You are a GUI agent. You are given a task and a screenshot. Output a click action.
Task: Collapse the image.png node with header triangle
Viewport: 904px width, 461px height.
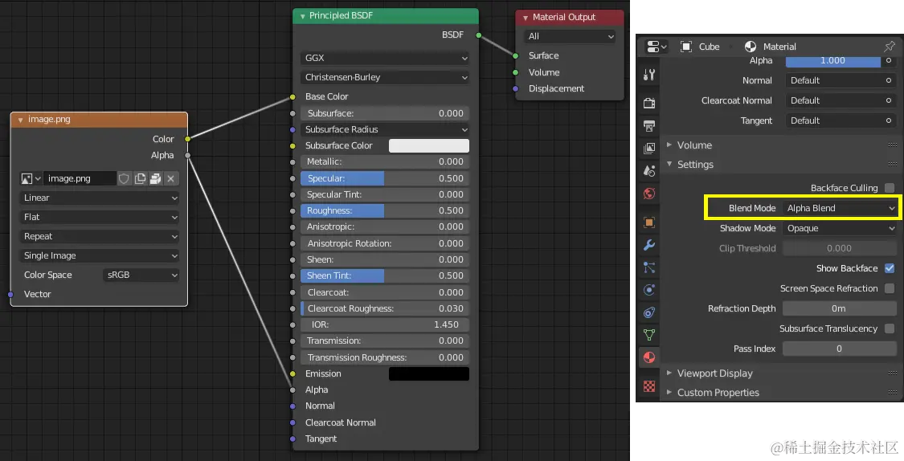click(20, 120)
